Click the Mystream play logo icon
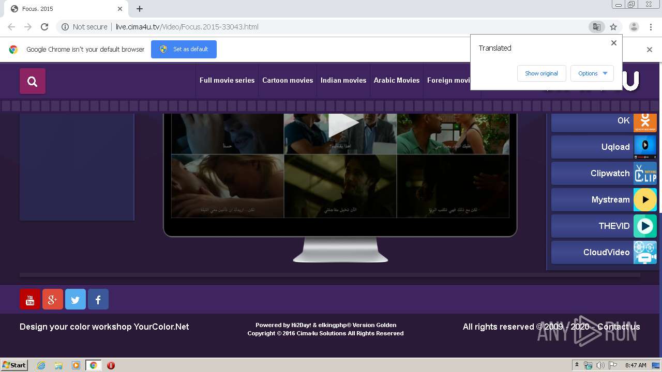This screenshot has height=372, width=662. [645, 199]
